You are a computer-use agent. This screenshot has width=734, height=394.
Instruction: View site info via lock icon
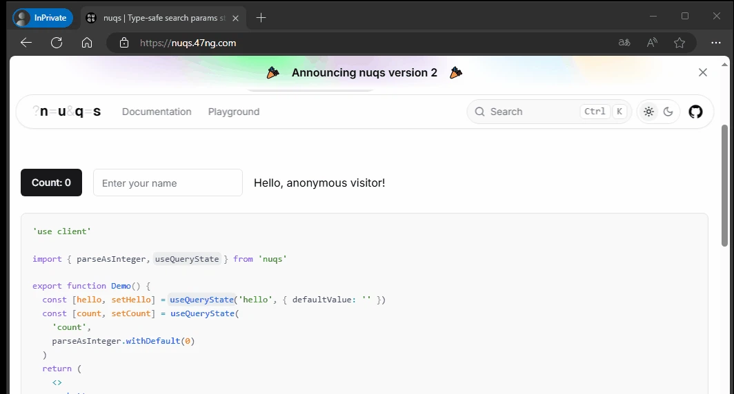pyautogui.click(x=124, y=43)
